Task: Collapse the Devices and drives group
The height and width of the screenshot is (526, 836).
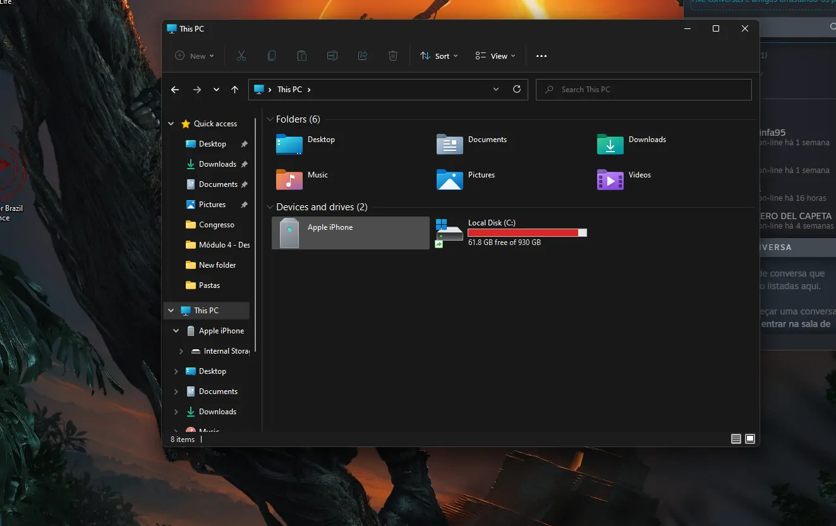Action: point(270,207)
